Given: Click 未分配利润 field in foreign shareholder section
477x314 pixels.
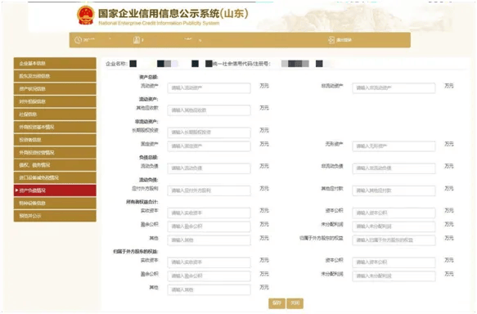Looking at the screenshot, I should click(394, 276).
